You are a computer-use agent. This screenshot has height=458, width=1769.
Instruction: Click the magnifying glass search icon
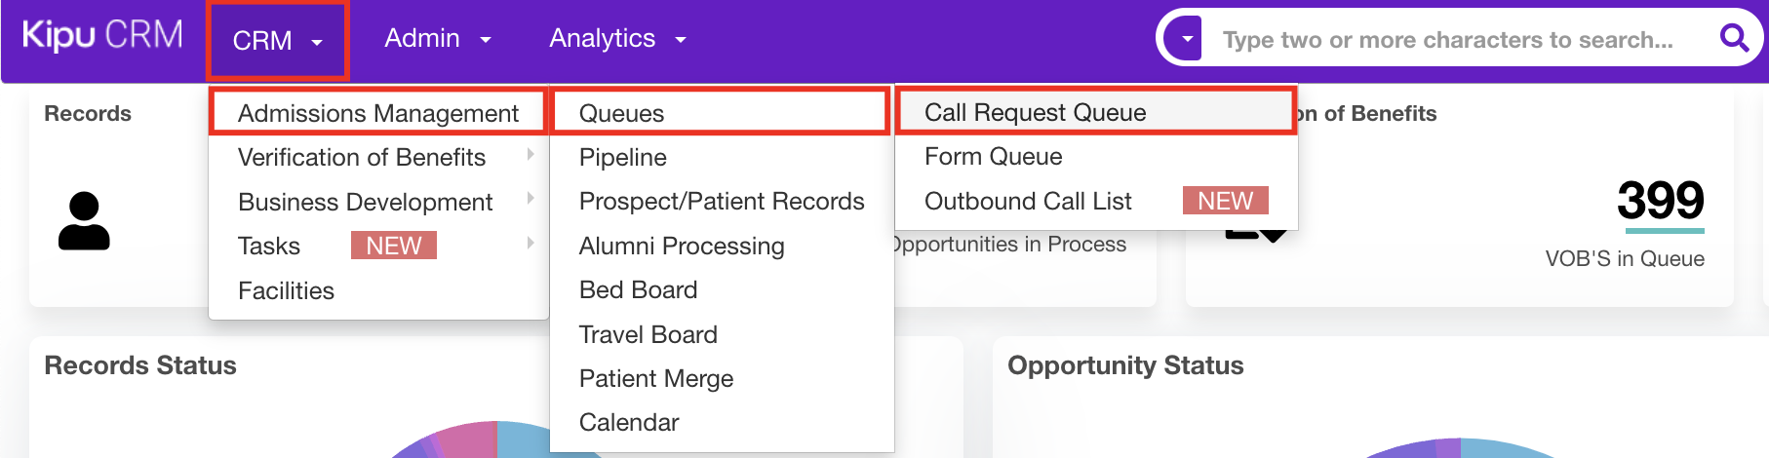pyautogui.click(x=1733, y=39)
